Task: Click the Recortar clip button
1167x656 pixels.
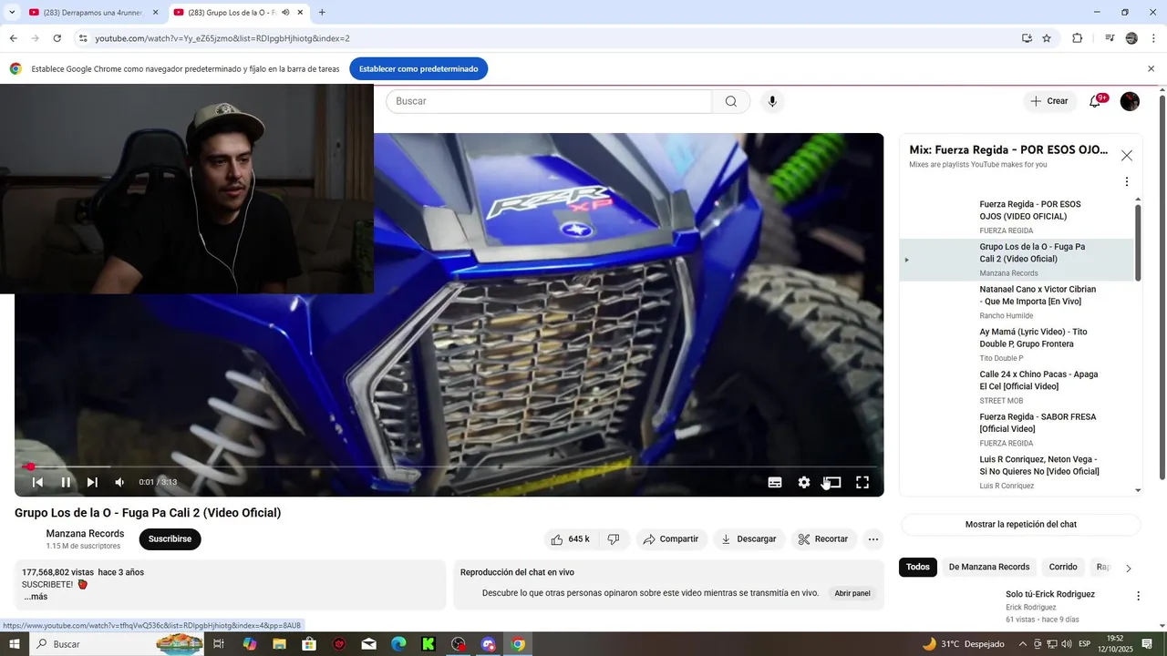Action: (823, 539)
